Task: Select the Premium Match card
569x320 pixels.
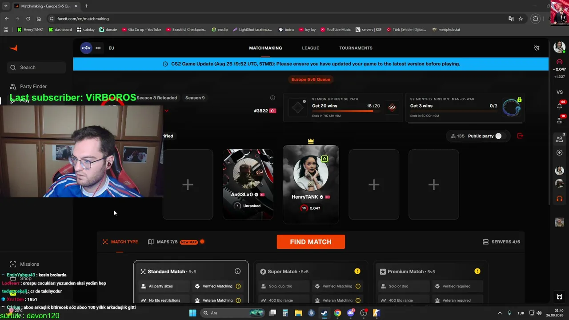Action: tap(430, 282)
